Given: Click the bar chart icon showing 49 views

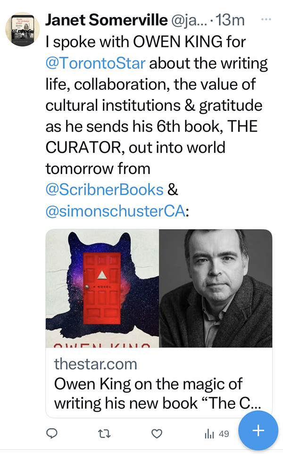Looking at the screenshot, I should (x=209, y=433).
